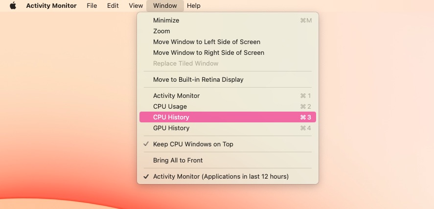Image resolution: width=434 pixels, height=209 pixels.
Task: Select Activity Monitor (Applications in last 12 hours) window
Action: 221,177
